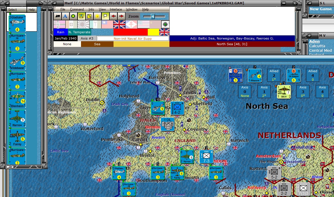
Task: Select the Free French Lorraine cross flag
Action: pos(131,24)
